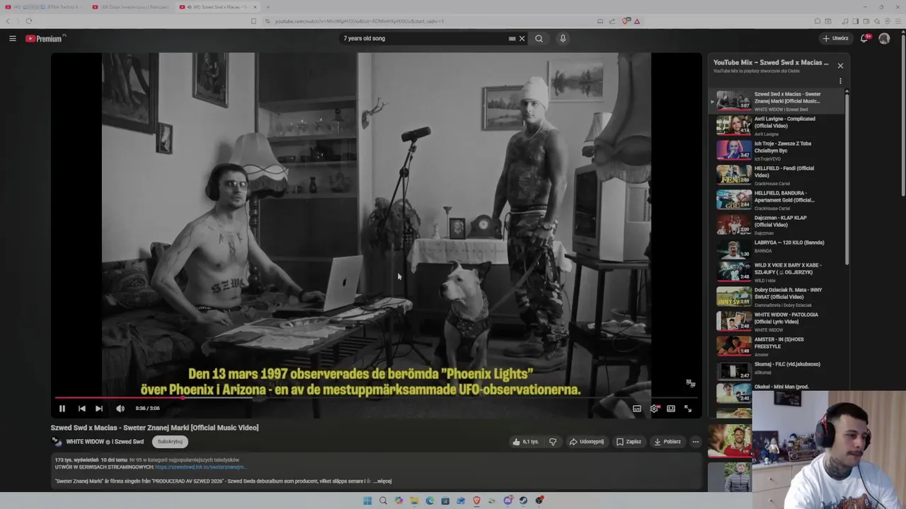
Task: Play Ich Troje - Zawsze Z Toba
Action: [x=777, y=150]
